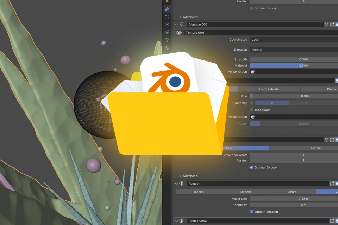Click the Levels Viewport value field

click(294, 155)
